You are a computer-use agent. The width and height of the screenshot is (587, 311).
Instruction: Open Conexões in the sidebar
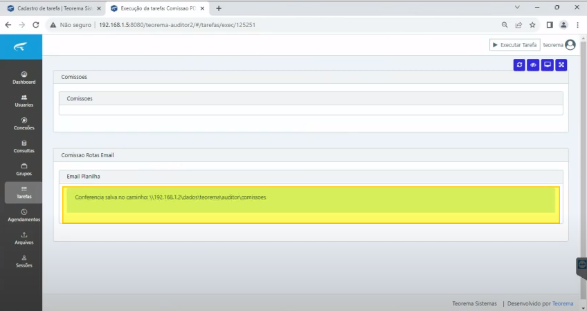[x=24, y=124]
